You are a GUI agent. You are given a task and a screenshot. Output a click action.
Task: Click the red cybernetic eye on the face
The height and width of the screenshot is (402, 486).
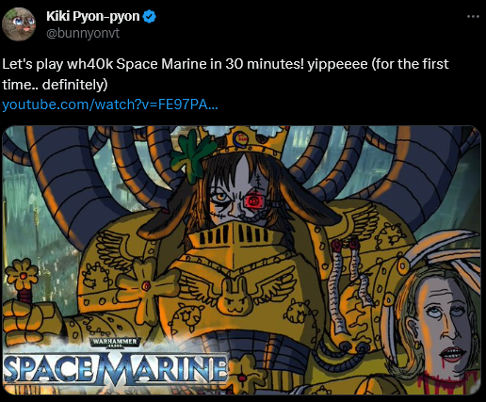(x=253, y=201)
